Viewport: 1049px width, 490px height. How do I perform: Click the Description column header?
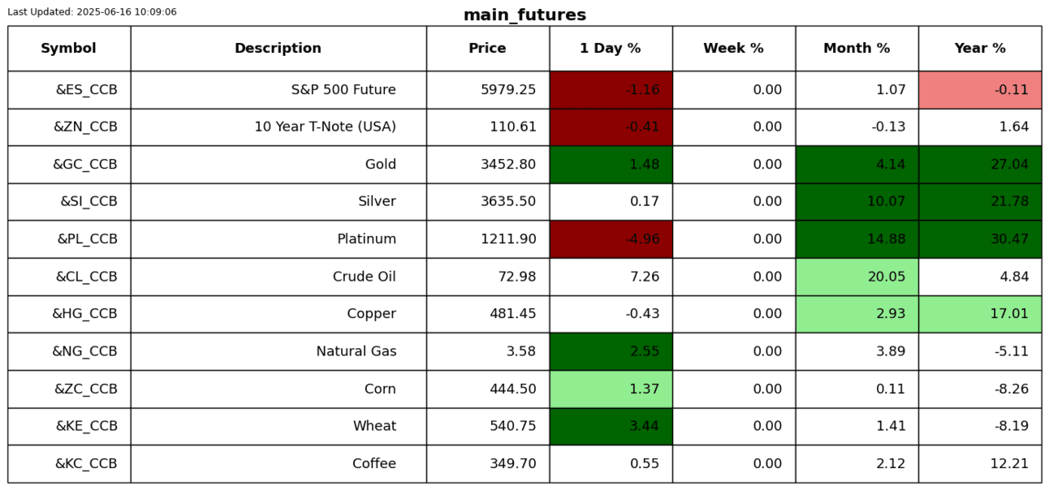[278, 49]
